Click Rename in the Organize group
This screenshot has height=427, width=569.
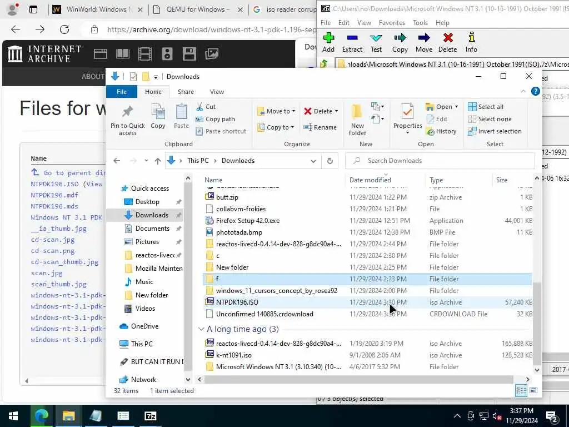click(x=320, y=127)
